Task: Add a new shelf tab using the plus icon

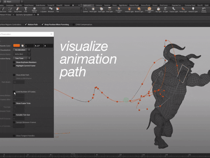Action: (73, 5)
